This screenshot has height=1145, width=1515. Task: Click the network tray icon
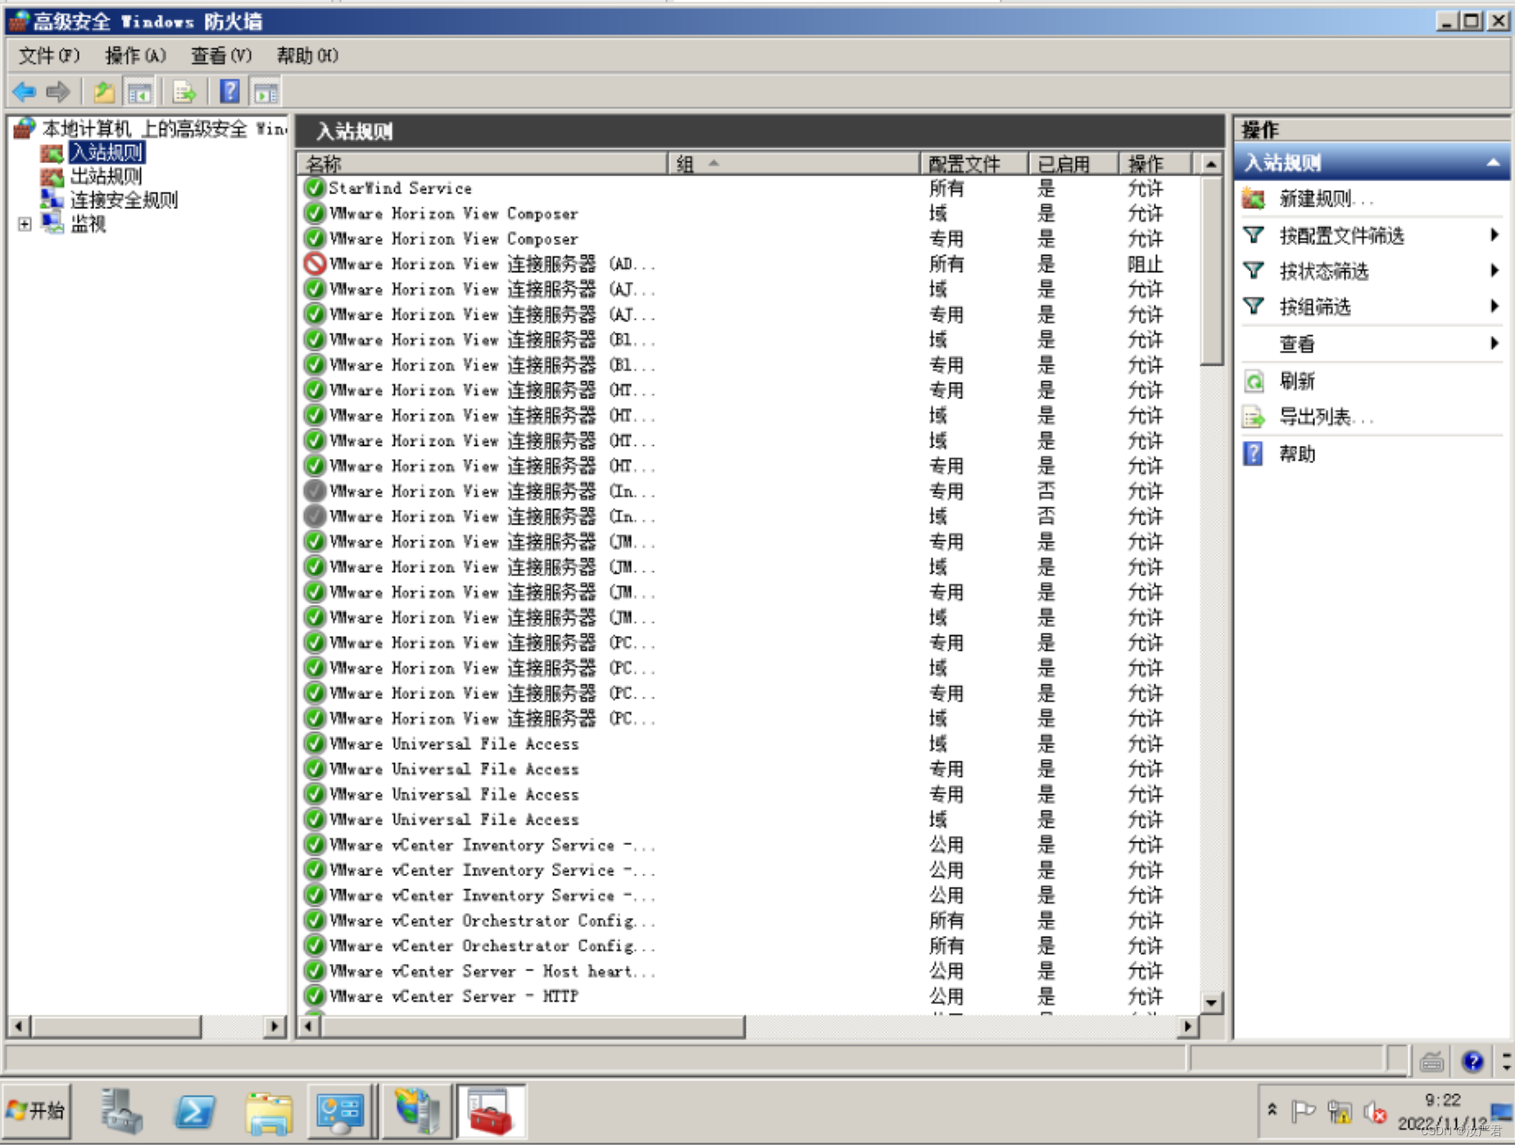tap(1340, 1112)
